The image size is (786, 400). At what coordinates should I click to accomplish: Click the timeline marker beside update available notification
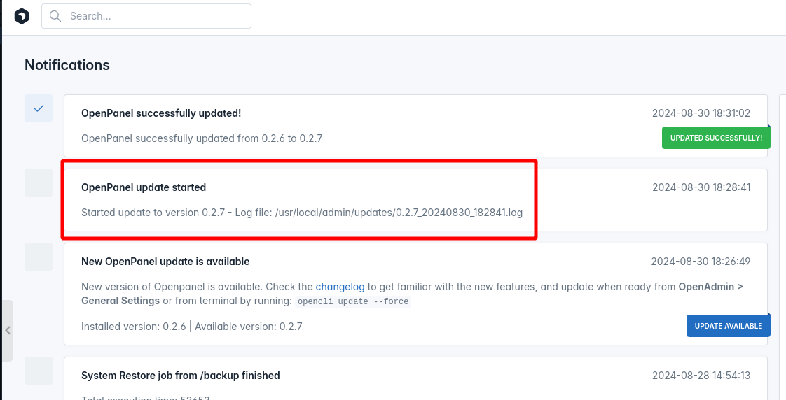(39, 257)
